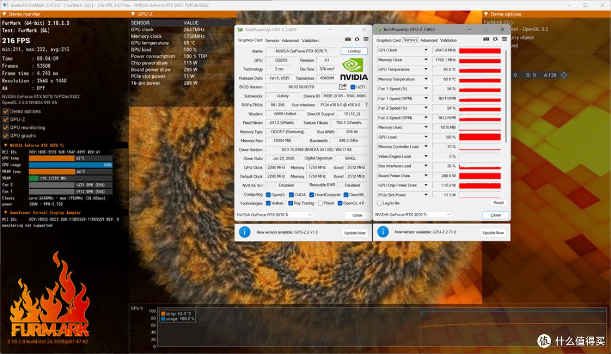Click info icon in left update banner

coord(244,232)
